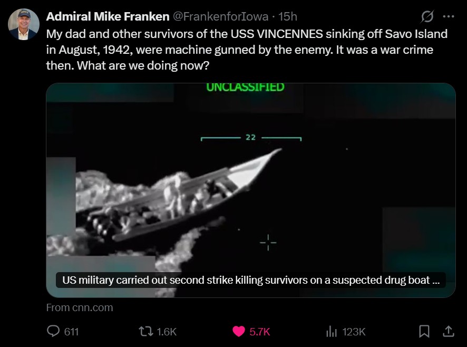Click the 611 replies count
This screenshot has width=467, height=347.
pos(72,332)
